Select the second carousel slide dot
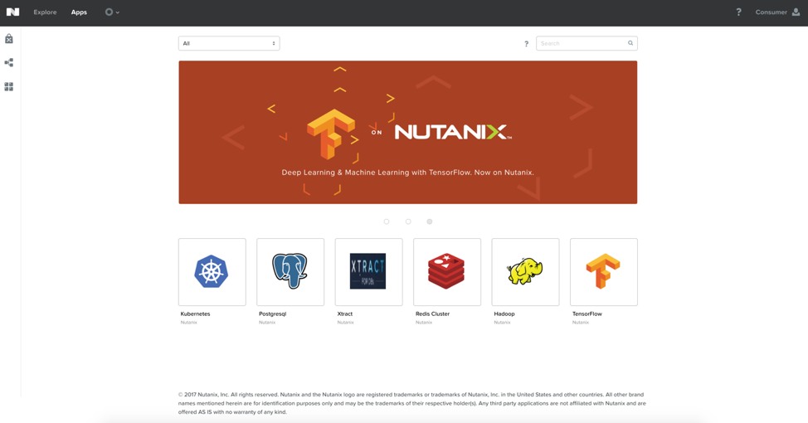 click(x=408, y=221)
